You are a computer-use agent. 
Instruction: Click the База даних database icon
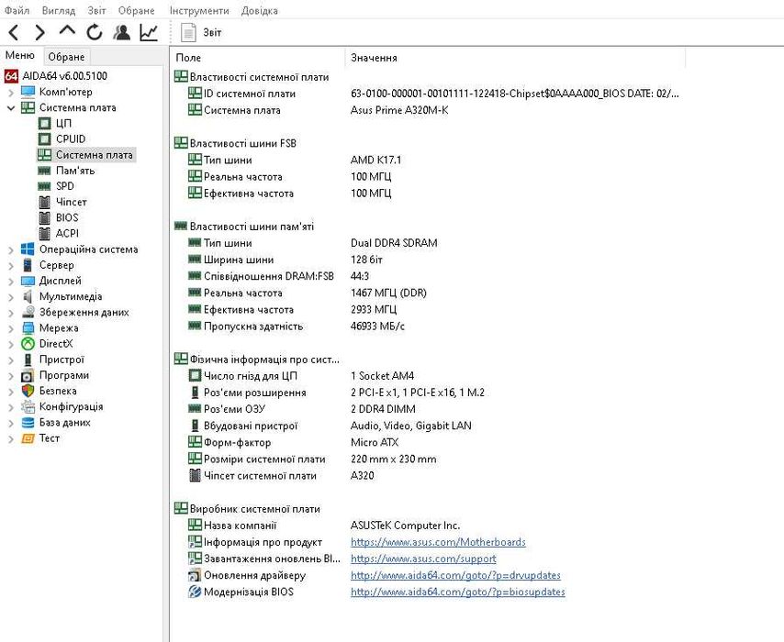click(28, 422)
